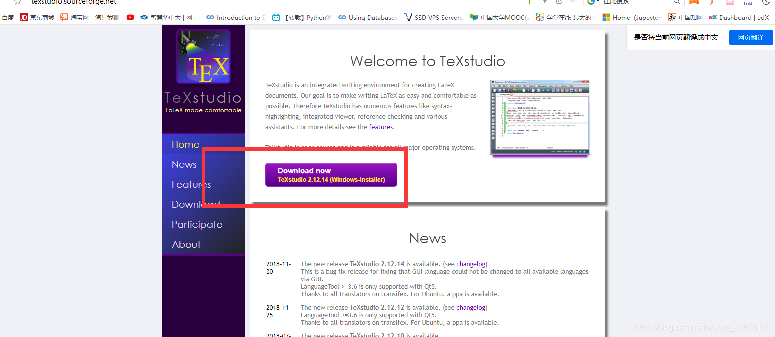This screenshot has width=775, height=337.
Task: Open the Home (Jupeyter bookmark
Action: 631,17
